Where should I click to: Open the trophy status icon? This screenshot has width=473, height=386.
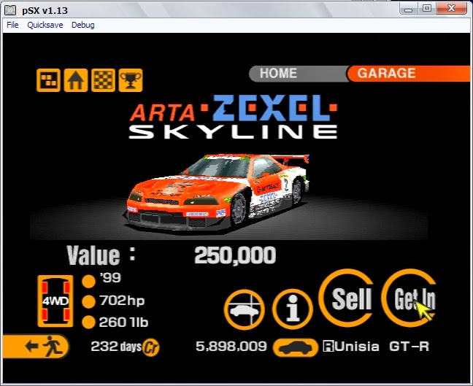[x=131, y=80]
